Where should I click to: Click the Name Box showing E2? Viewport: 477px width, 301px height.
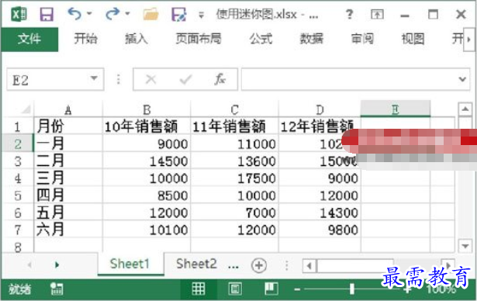[49, 80]
